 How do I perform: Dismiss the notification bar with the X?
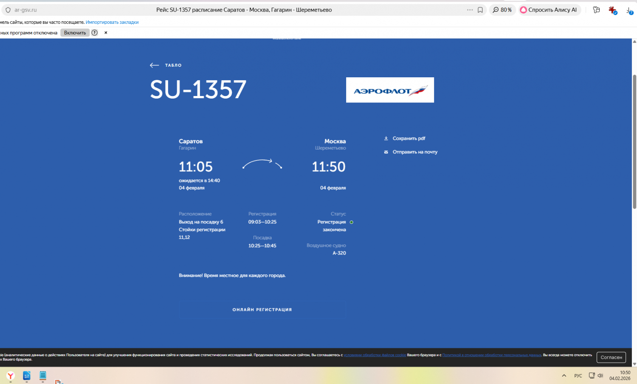pyautogui.click(x=106, y=33)
